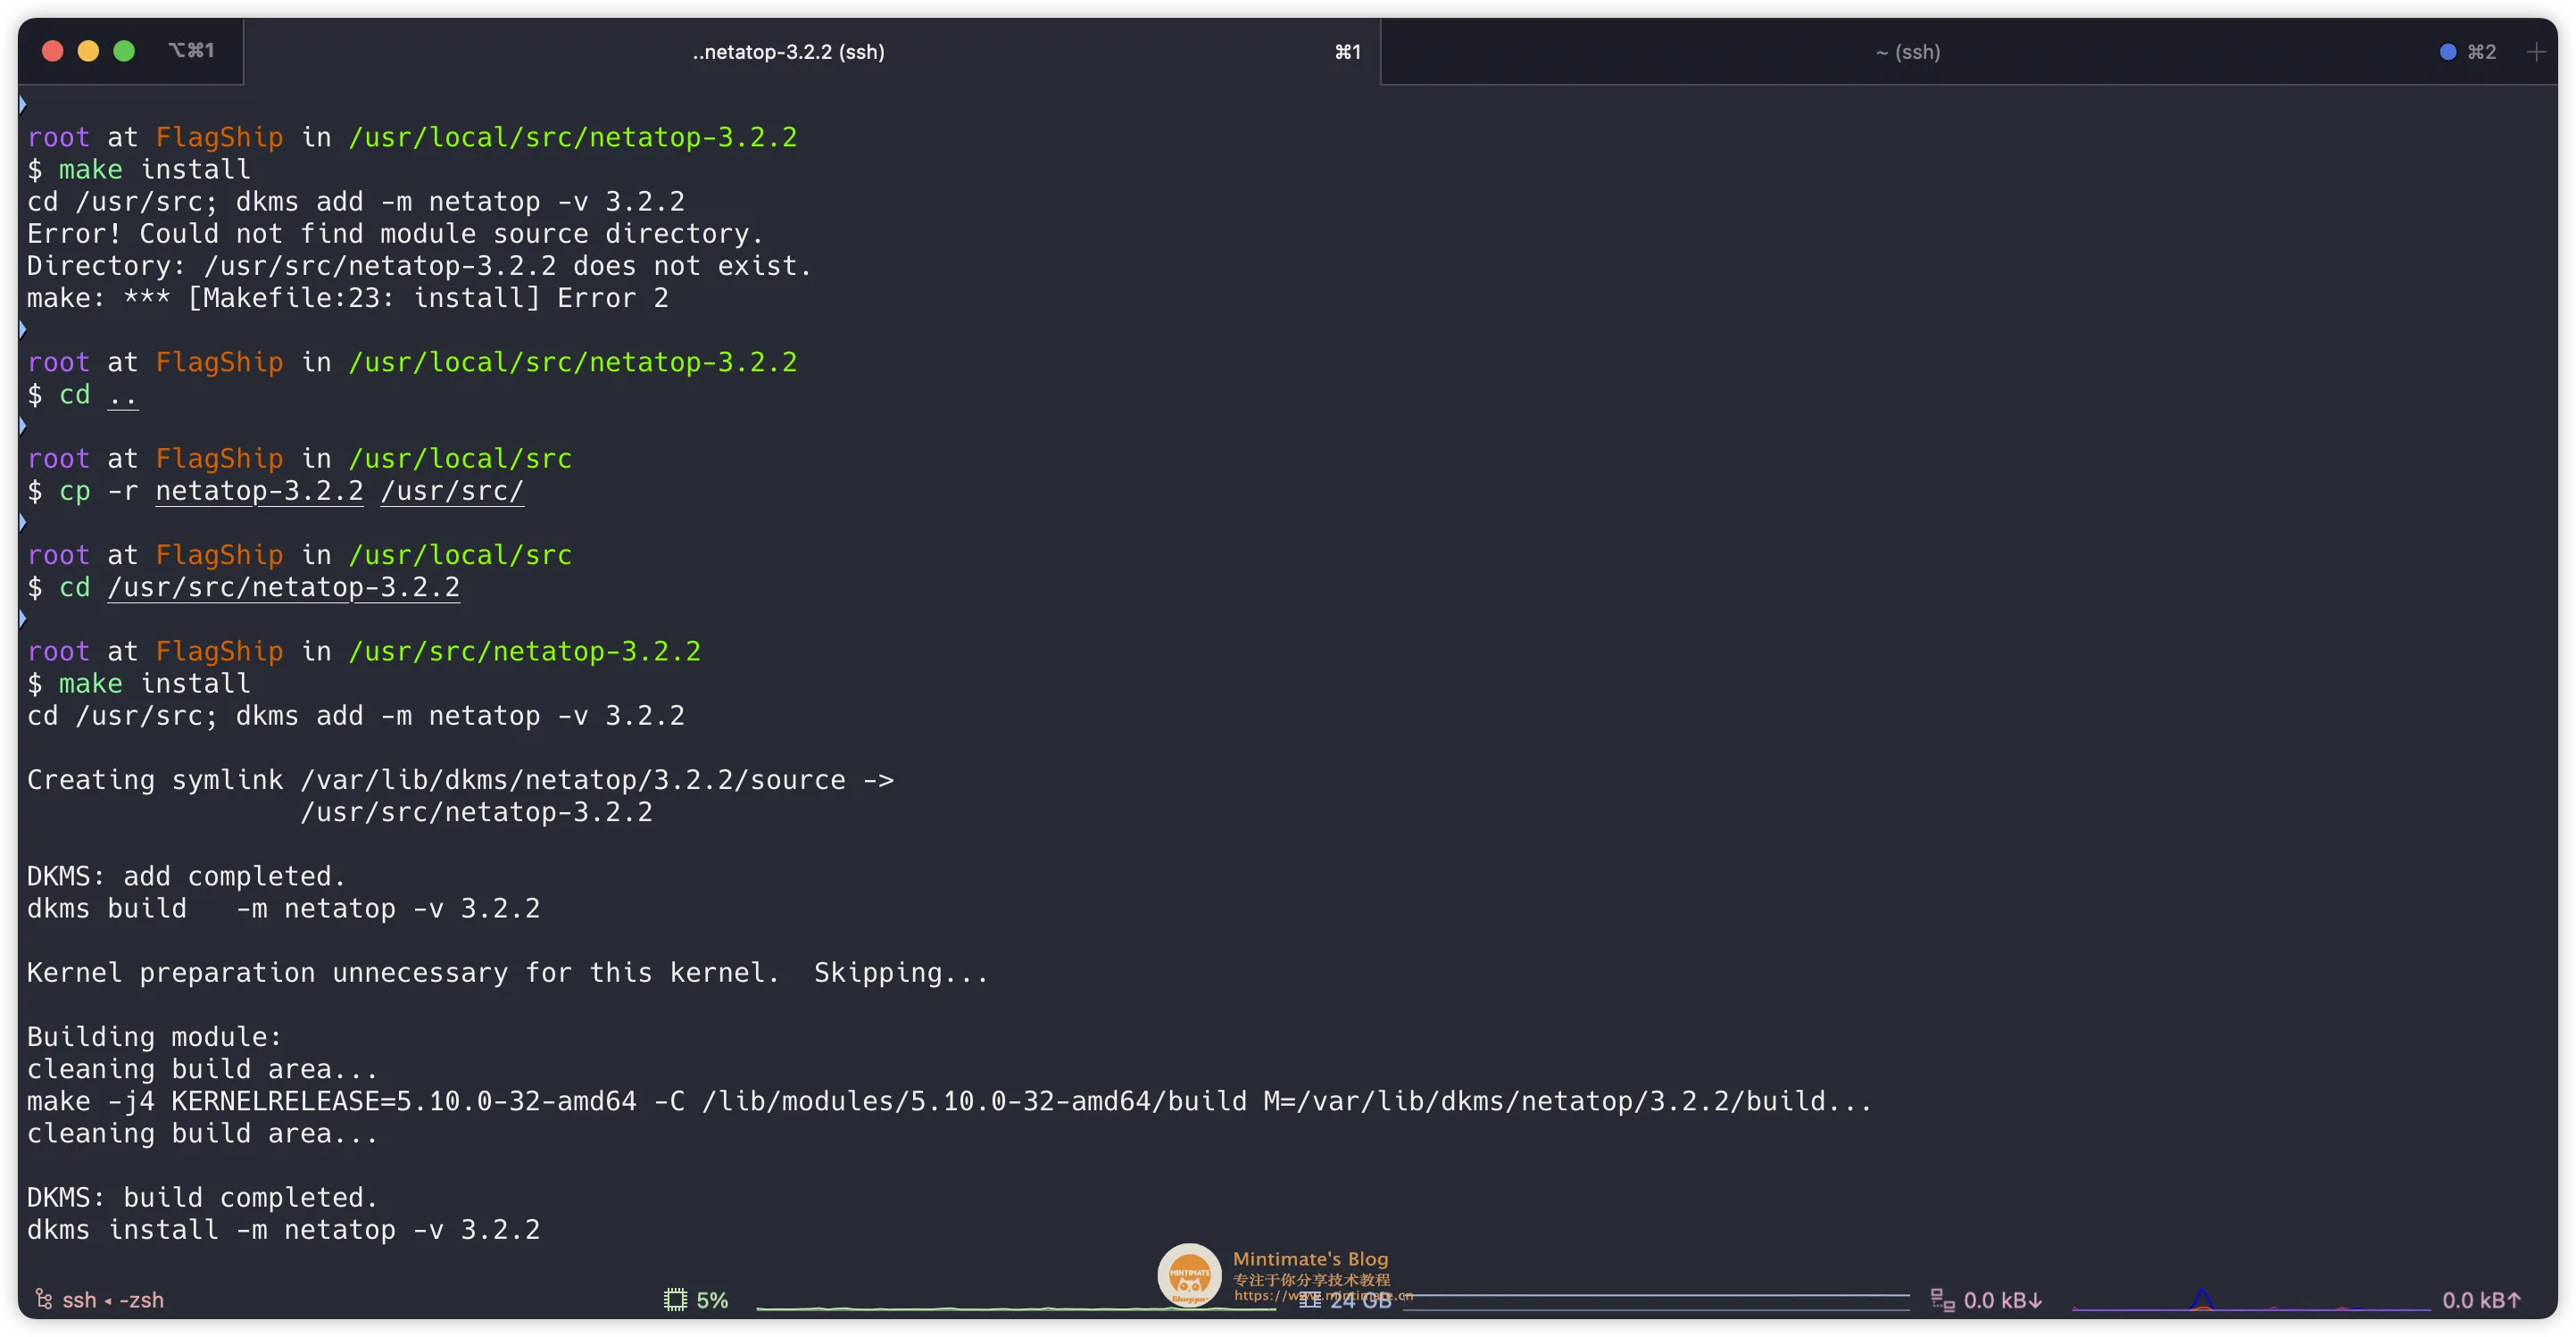The height and width of the screenshot is (1337, 2576).
Task: Click the 'Error! Could not find module source directory.' line
Action: (395, 234)
